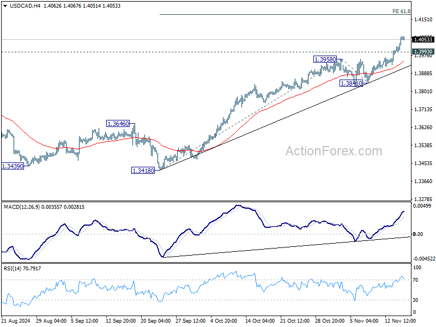This screenshot has width=436, height=327.
Task: Select the 29 Aug 04:00 time label
Action: click(51, 321)
